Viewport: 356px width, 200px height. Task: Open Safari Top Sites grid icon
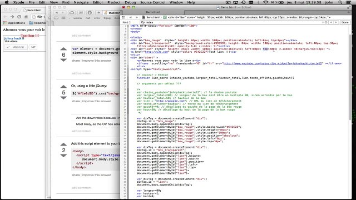coord(63,18)
